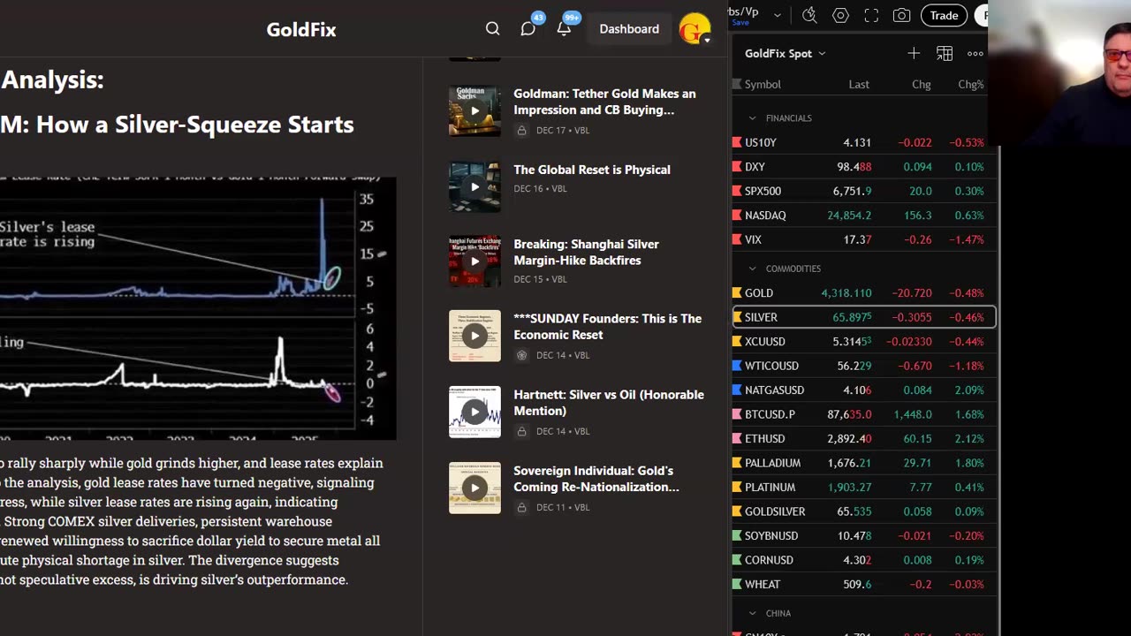Viewport: 1131px width, 636px height.
Task: Open Hartnett Silver vs Oil article title
Action: [x=609, y=403]
